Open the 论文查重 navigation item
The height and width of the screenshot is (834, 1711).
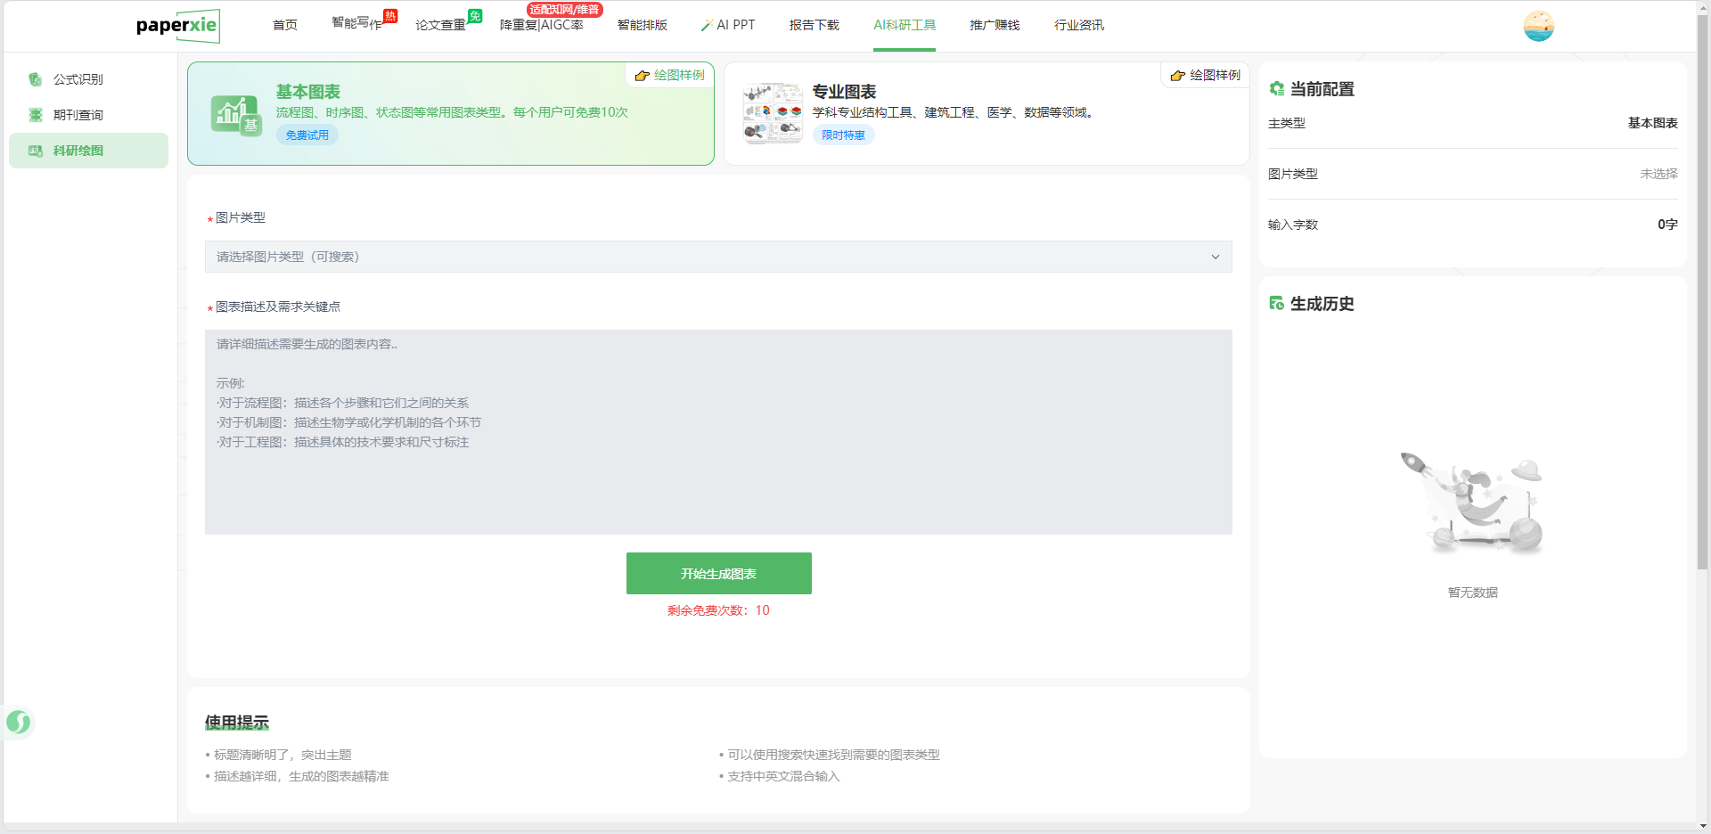(x=440, y=25)
